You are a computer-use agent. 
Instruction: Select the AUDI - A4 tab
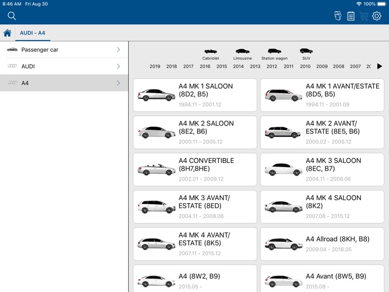click(33, 33)
